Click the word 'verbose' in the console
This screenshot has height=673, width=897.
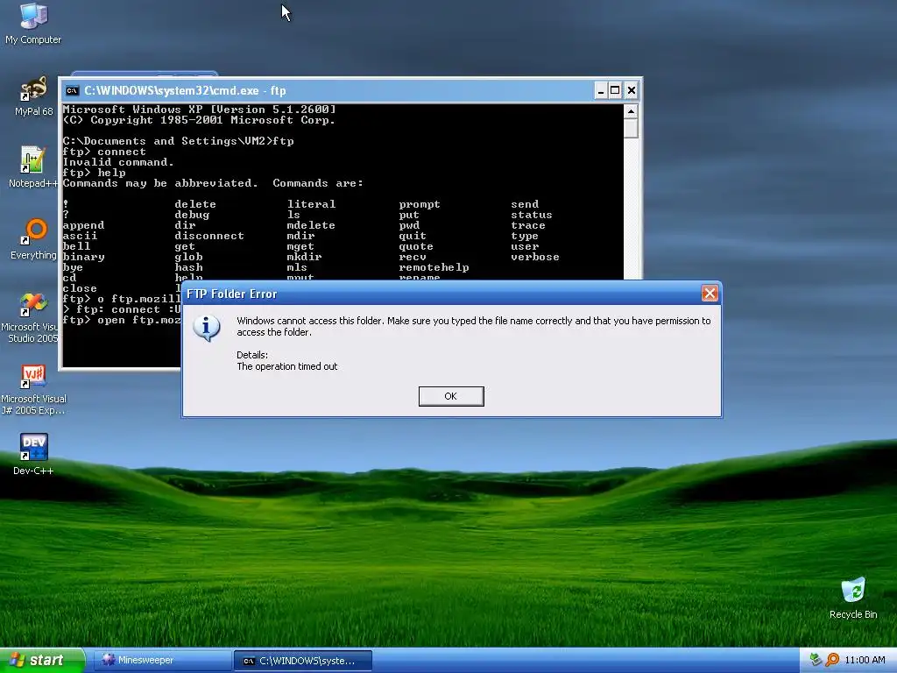tap(535, 257)
